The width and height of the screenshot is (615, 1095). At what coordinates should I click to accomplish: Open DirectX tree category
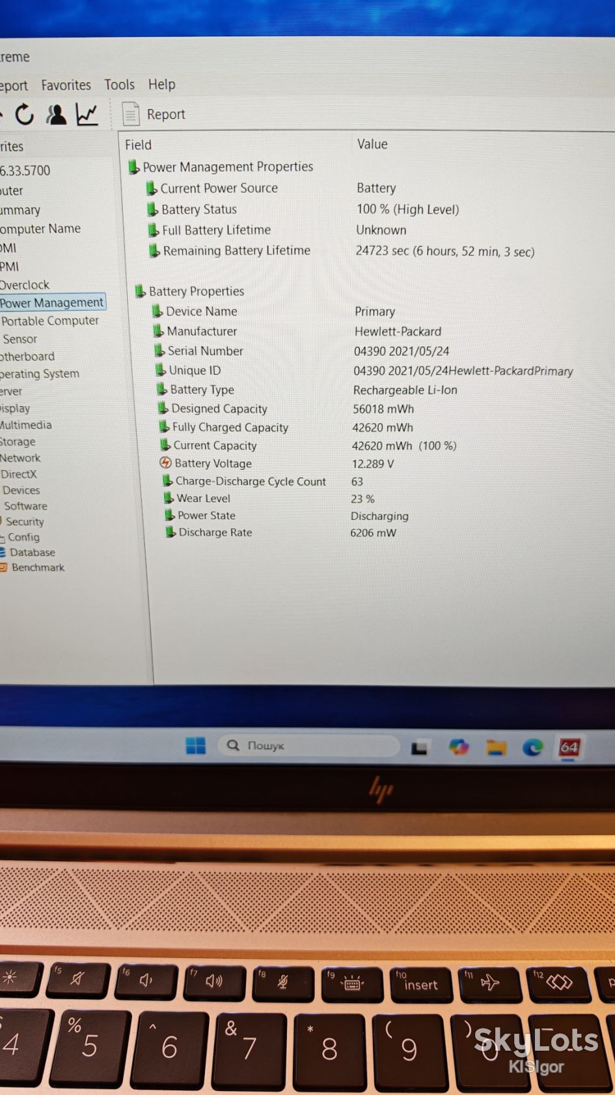tap(19, 474)
